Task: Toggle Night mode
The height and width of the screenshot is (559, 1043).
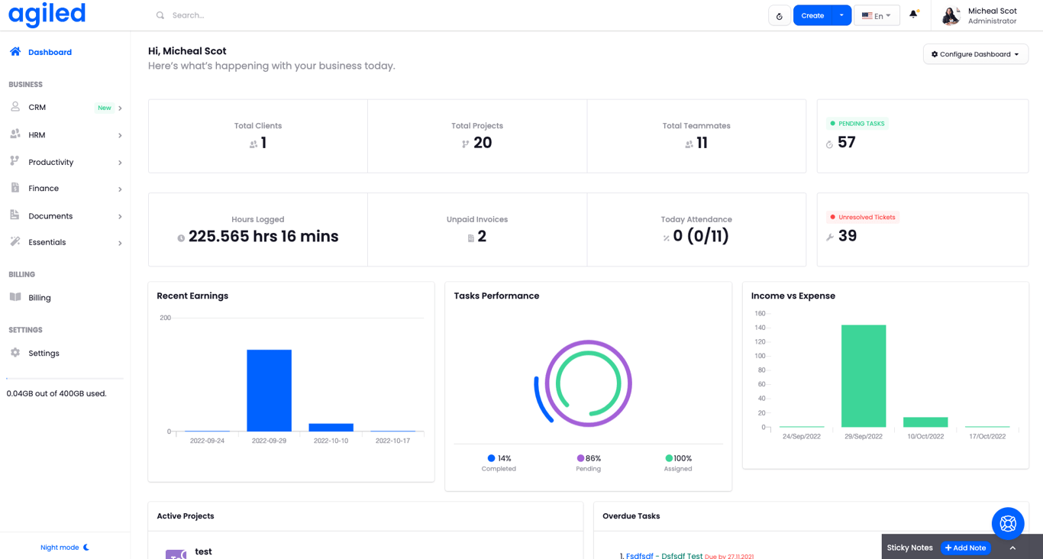Action: pyautogui.click(x=65, y=547)
